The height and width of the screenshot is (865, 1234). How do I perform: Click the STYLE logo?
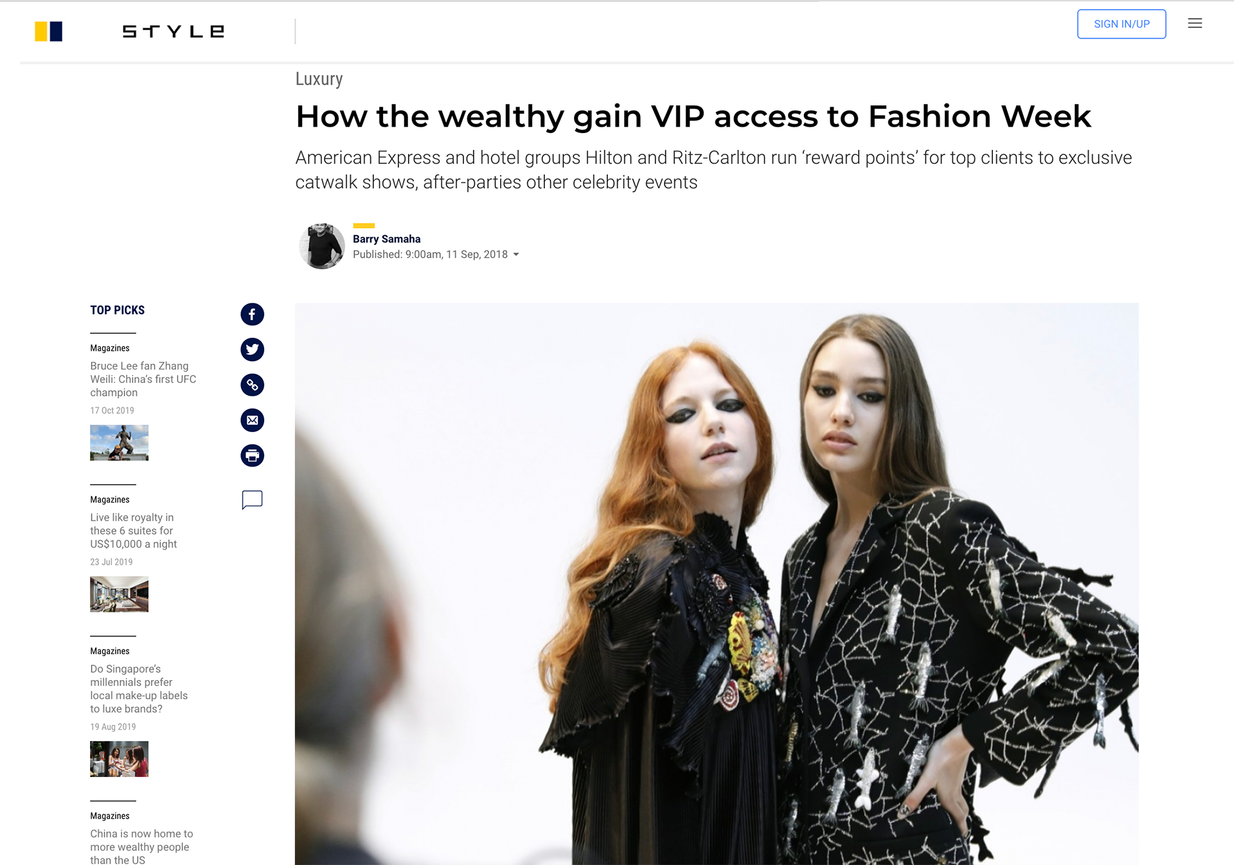point(174,31)
